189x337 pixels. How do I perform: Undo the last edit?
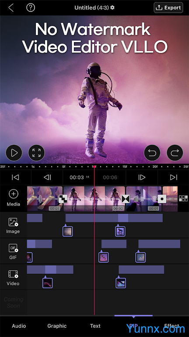pos(152,153)
